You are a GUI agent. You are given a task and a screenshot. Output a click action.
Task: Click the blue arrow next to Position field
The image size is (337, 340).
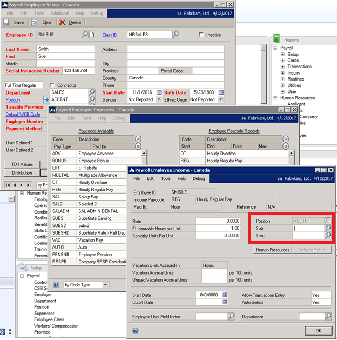click(x=46, y=100)
